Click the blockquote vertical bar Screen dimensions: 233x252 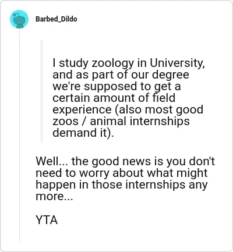point(41,92)
